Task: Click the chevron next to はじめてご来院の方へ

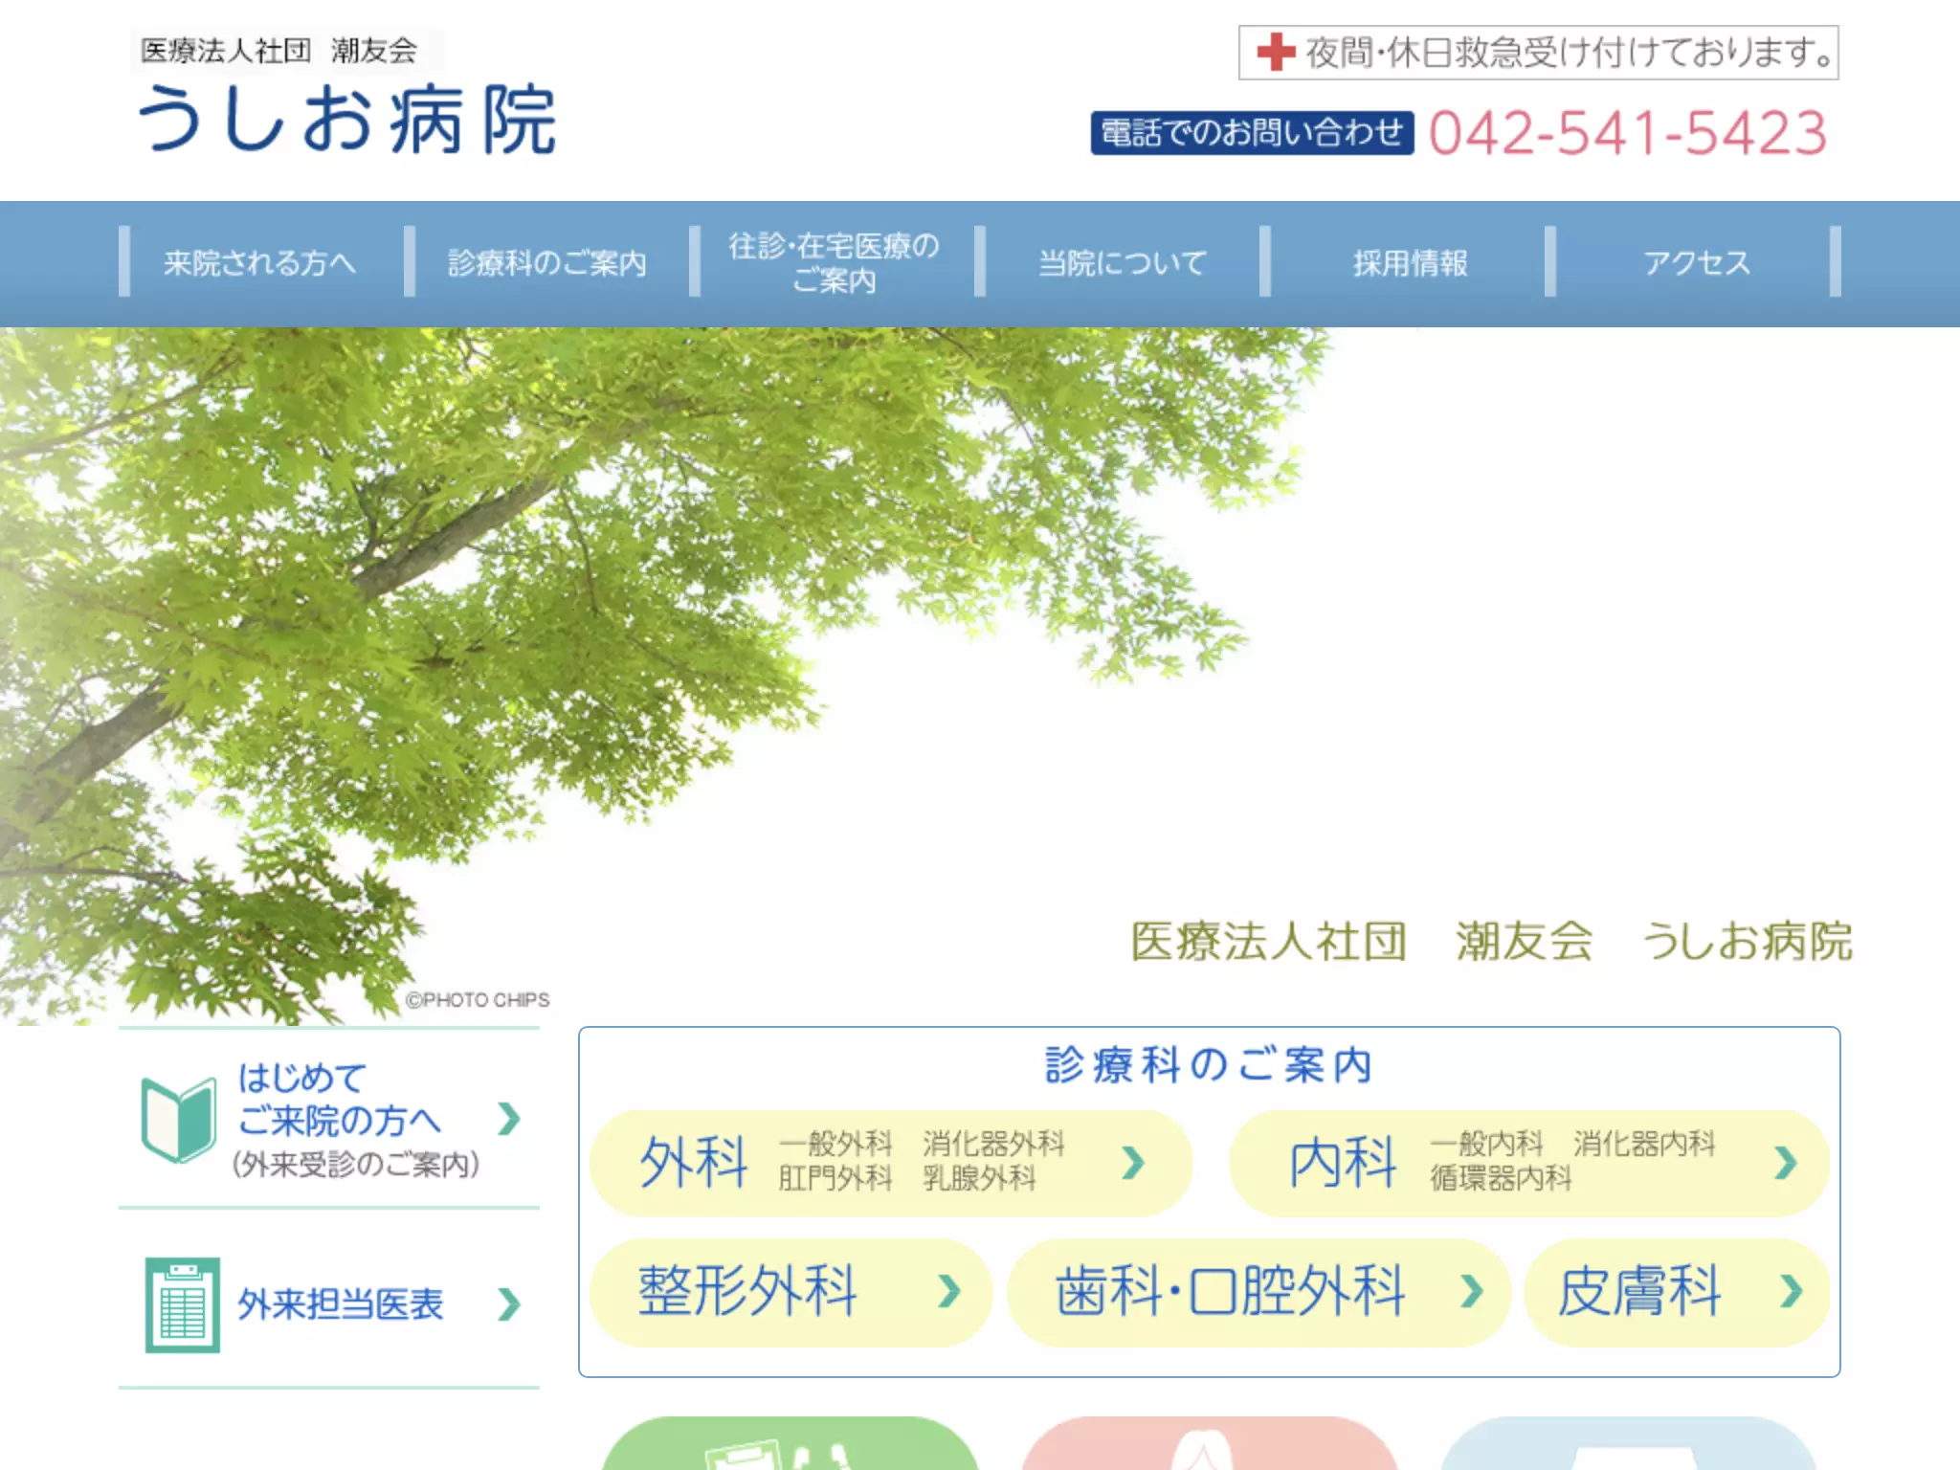Action: pos(509,1118)
